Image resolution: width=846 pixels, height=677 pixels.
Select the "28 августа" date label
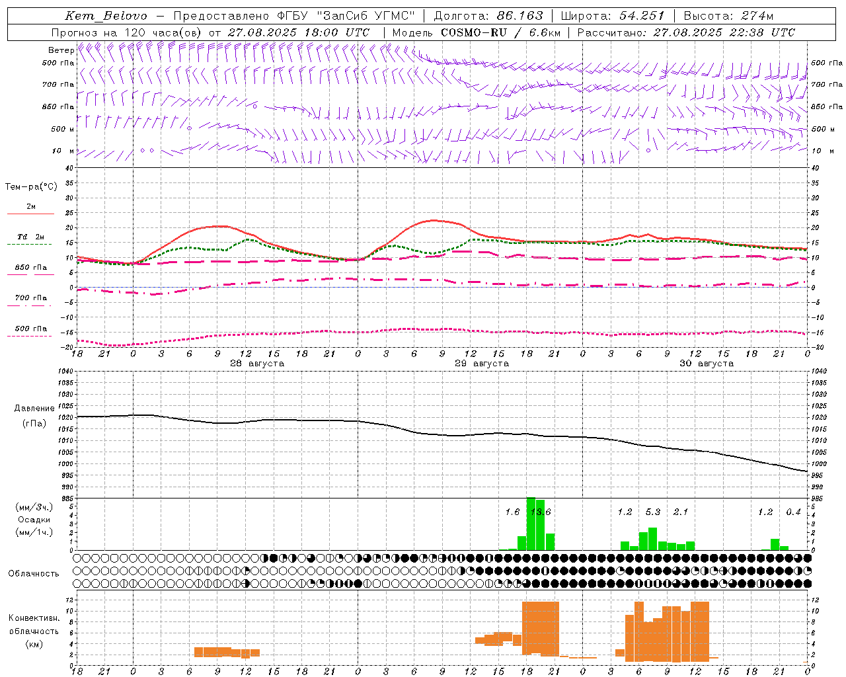(257, 363)
